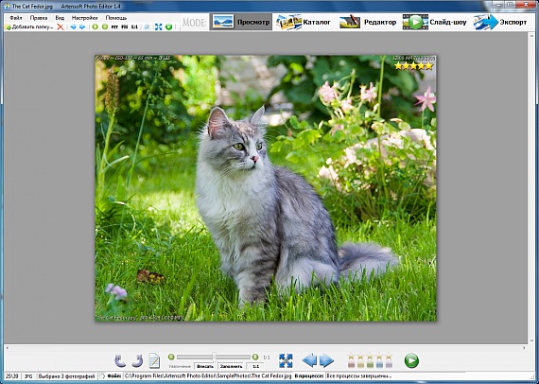This screenshot has height=384, width=539.
Task: Click the fullscreen arrows icon in bottom bar
Action: 286,360
